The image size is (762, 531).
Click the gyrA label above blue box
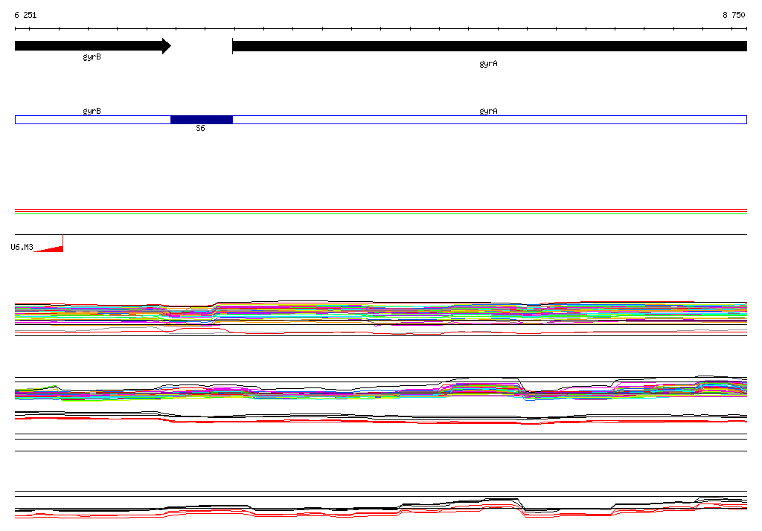pyautogui.click(x=488, y=111)
